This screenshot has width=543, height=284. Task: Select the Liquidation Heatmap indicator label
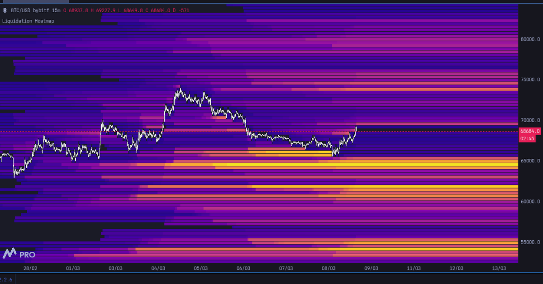pos(28,21)
